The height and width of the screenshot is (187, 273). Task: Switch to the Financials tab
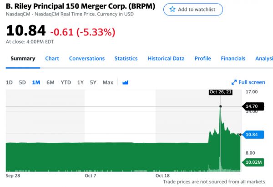tap(233, 59)
